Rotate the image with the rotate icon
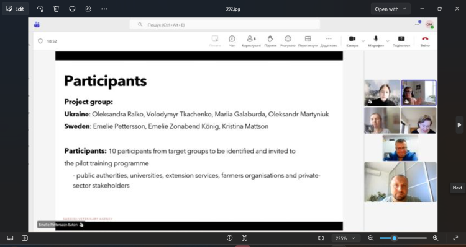This screenshot has height=247, width=466. tap(40, 9)
